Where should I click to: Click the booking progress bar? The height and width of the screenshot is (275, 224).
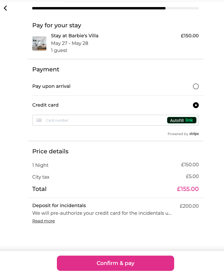tap(115, 8)
